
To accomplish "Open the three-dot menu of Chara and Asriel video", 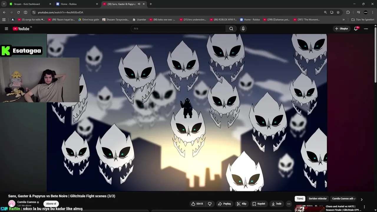I will 364,207.
